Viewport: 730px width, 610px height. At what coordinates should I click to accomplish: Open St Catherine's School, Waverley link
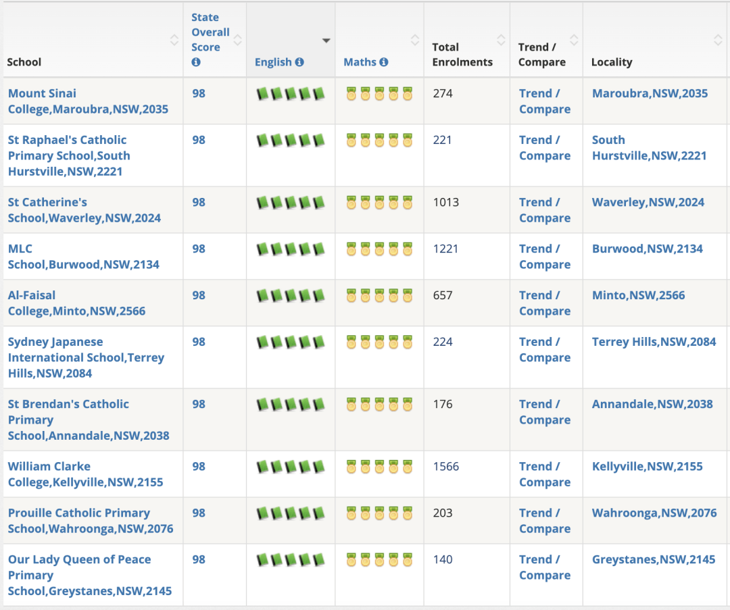coord(84,210)
